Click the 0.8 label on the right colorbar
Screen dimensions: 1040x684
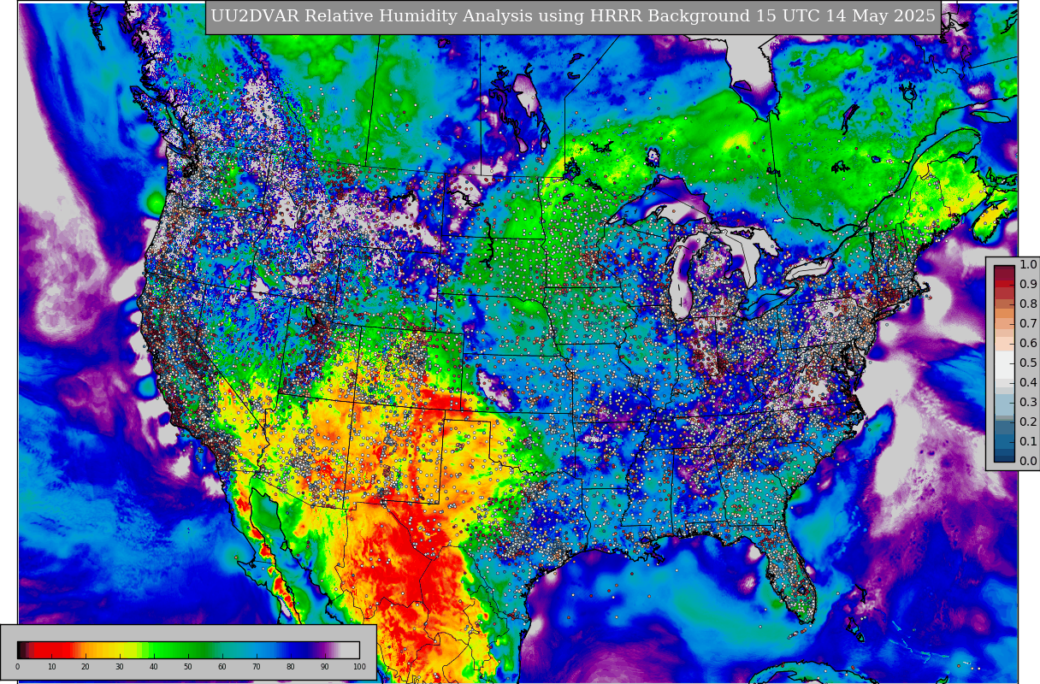[1028, 304]
